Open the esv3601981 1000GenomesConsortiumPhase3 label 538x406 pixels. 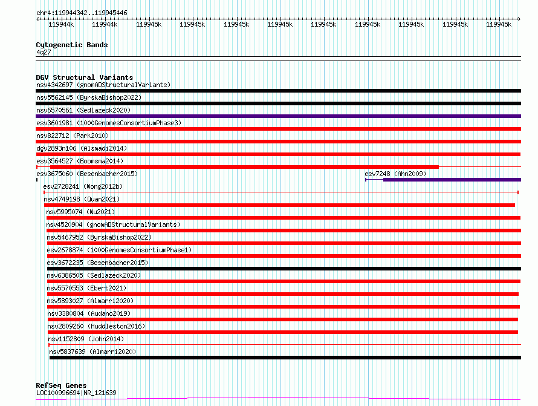tap(109, 123)
